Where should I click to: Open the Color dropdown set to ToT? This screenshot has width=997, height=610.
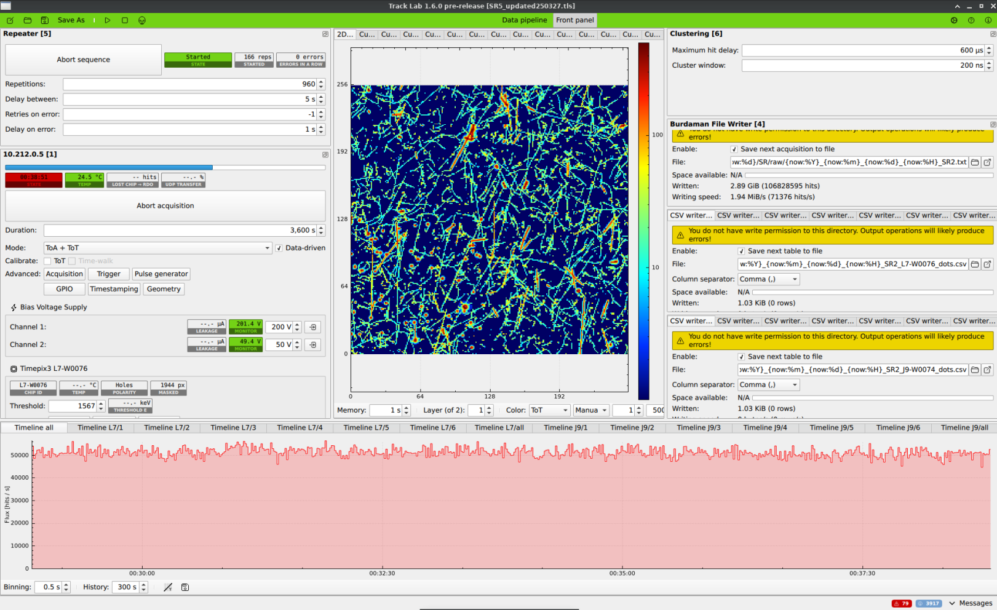click(549, 410)
